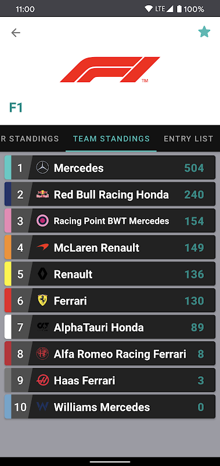The height and width of the screenshot is (466, 220).
Task: Click the Haas red logo
Action: coord(42,380)
